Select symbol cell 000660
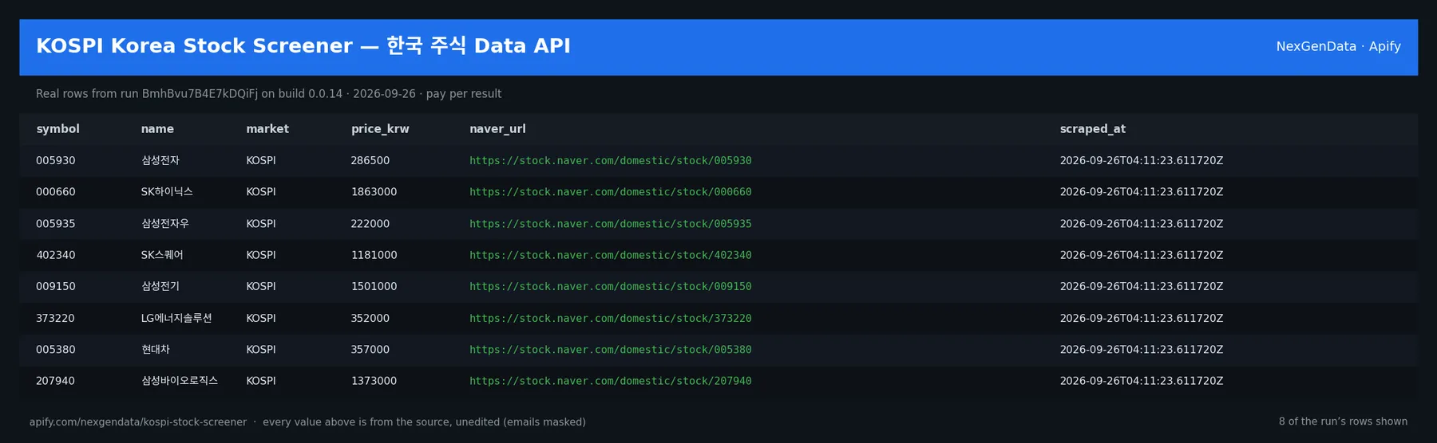The image size is (1437, 443). [x=56, y=192]
